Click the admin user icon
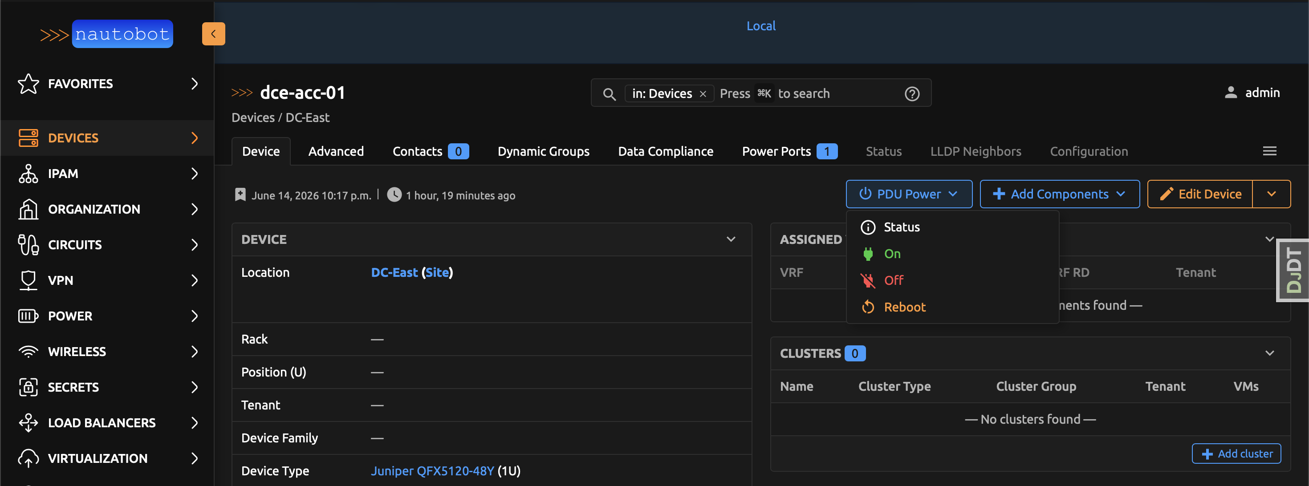 [x=1231, y=93]
